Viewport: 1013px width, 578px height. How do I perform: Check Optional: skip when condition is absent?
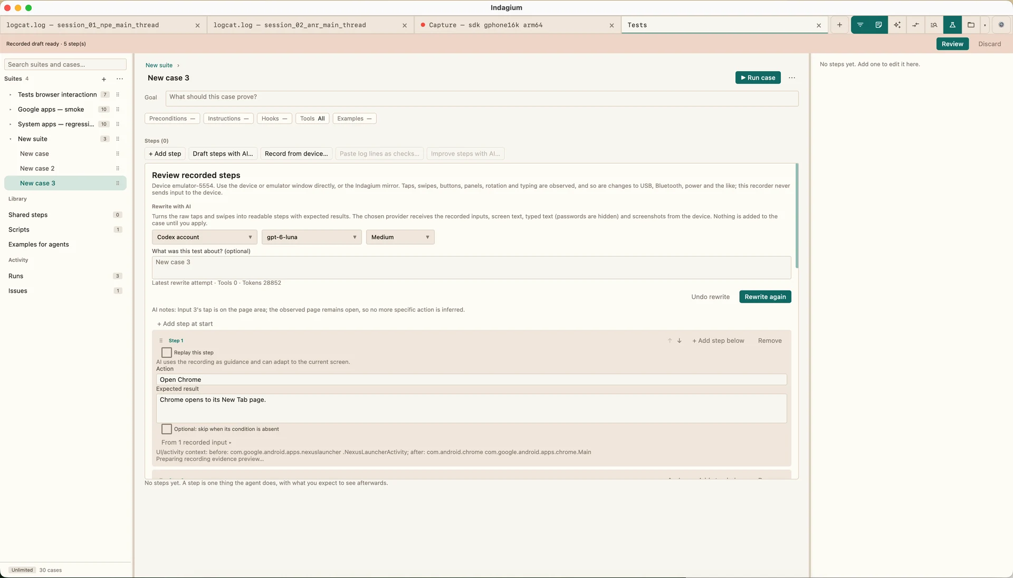[x=167, y=429]
